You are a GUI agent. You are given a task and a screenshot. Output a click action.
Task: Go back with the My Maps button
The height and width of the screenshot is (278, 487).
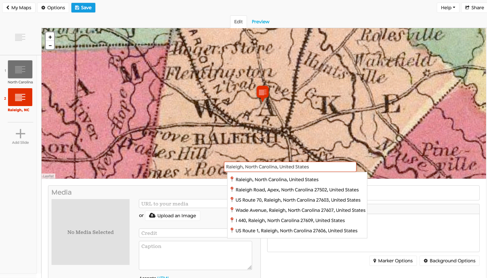pyautogui.click(x=19, y=7)
